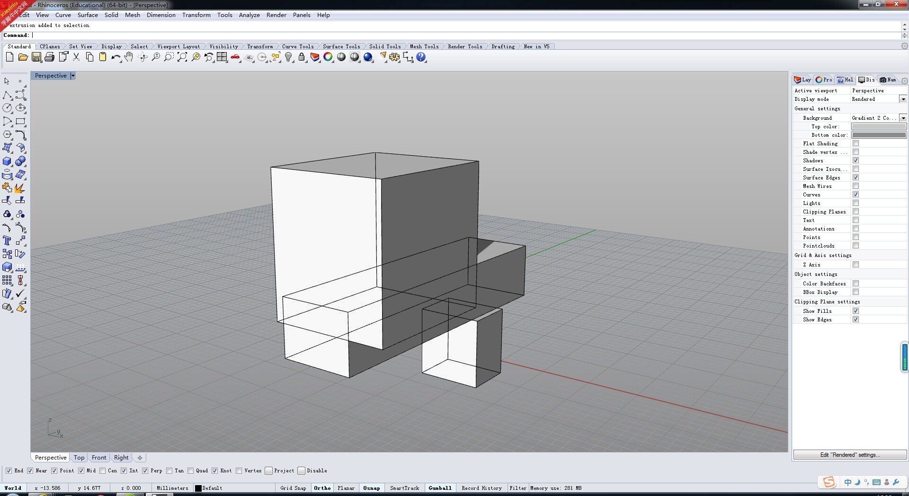Switch to the Top viewport tab

pyautogui.click(x=79, y=458)
